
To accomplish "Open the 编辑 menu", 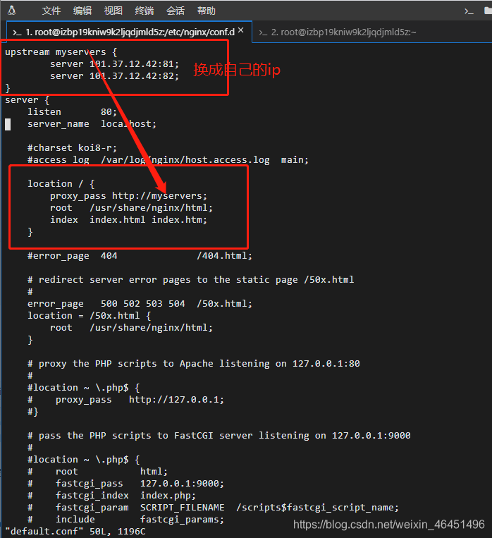I will coord(82,11).
